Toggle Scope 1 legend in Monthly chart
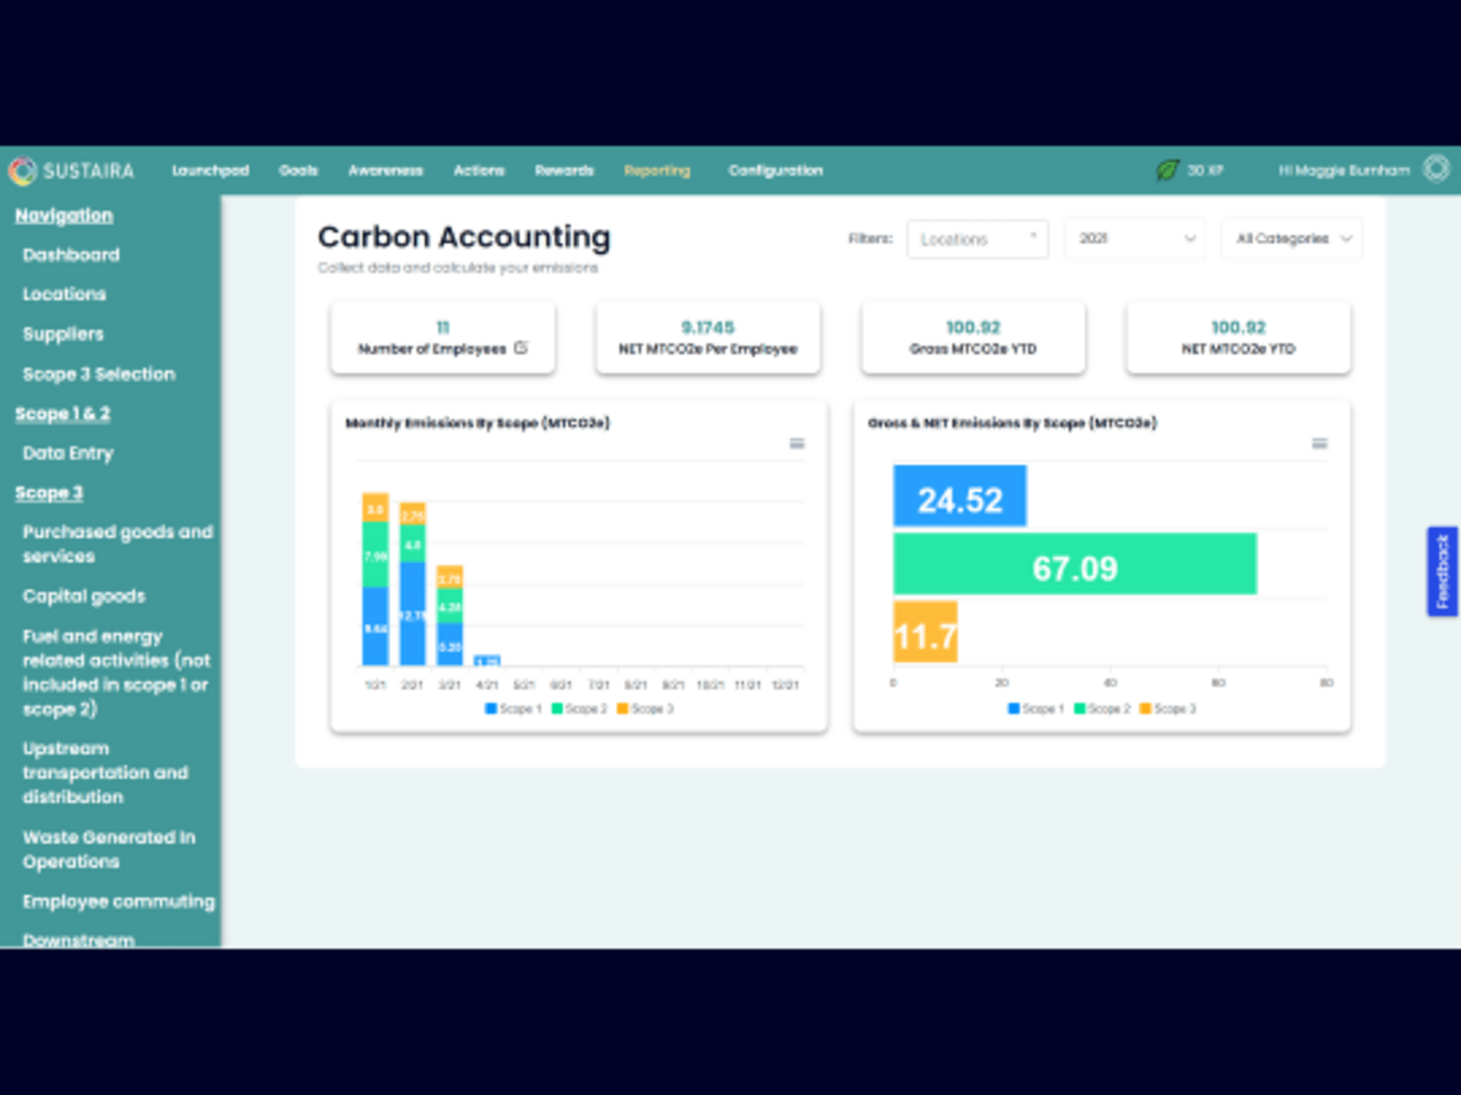The width and height of the screenshot is (1461, 1095). click(x=514, y=708)
